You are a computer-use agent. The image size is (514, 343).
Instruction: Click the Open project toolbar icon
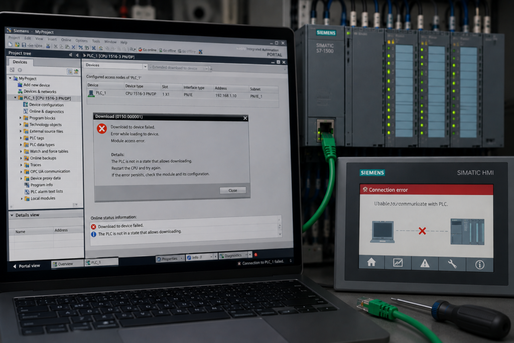17,45
